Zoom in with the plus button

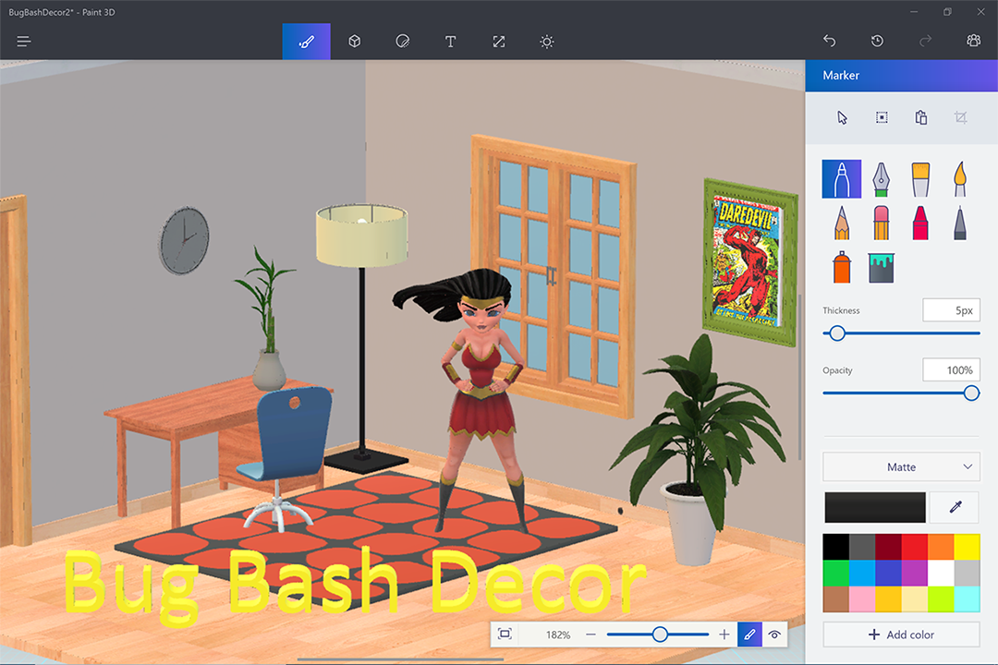[x=724, y=635]
